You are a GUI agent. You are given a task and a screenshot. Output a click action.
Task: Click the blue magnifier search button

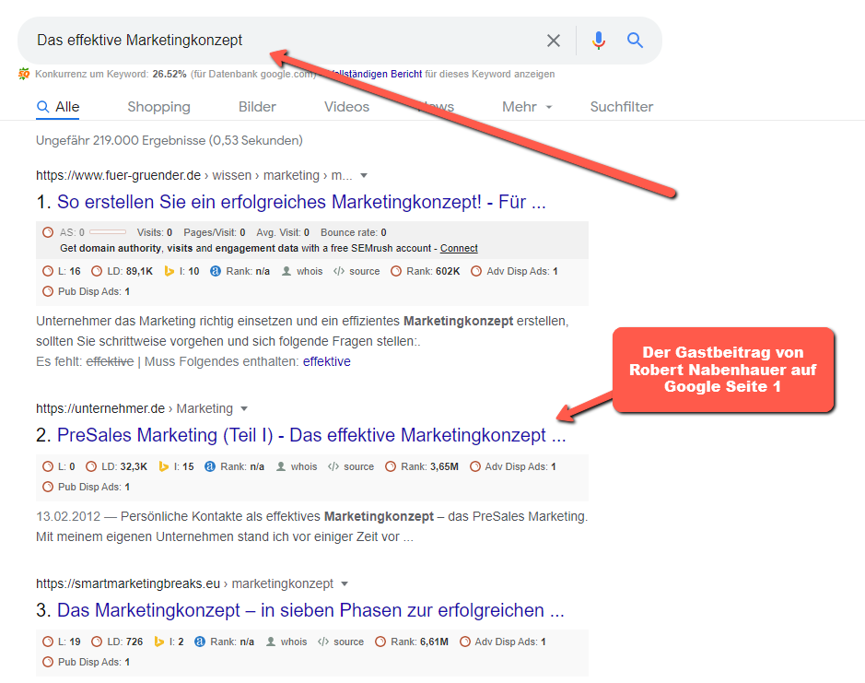[635, 41]
